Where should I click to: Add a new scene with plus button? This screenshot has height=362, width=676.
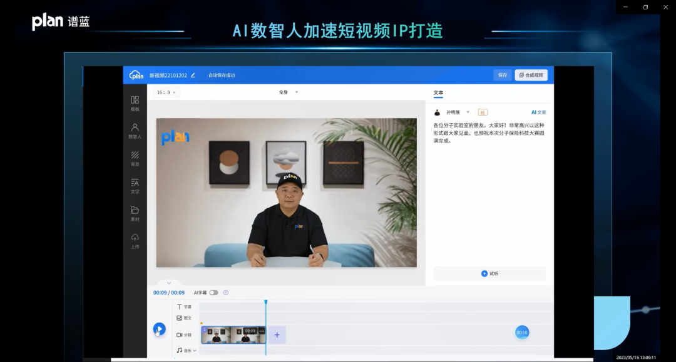277,335
